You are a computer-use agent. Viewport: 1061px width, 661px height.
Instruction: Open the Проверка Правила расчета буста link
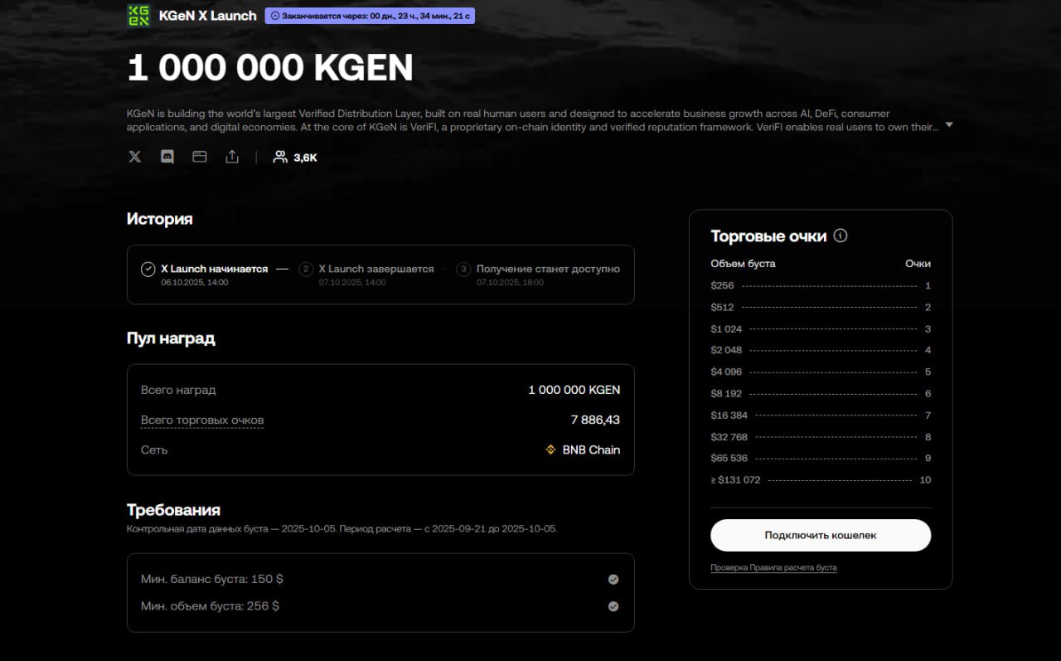773,568
